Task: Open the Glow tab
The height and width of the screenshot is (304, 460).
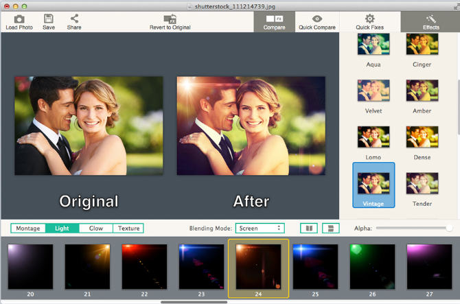Action: [96, 229]
